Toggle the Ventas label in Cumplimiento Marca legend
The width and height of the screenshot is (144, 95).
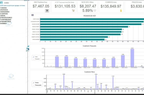tap(37, 83)
